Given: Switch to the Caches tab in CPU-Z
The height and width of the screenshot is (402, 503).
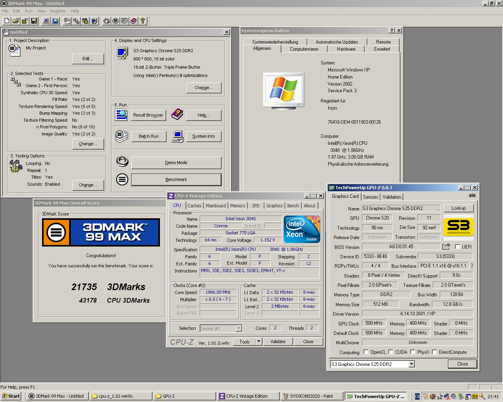Looking at the screenshot, I should pos(194,206).
